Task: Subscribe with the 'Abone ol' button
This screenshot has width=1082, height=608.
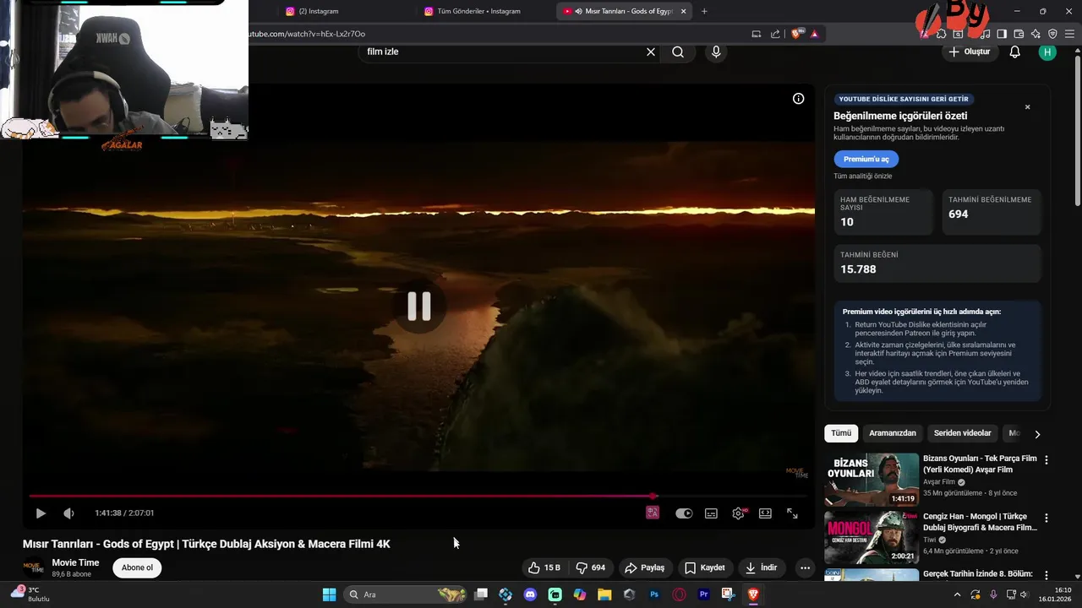Action: (137, 567)
